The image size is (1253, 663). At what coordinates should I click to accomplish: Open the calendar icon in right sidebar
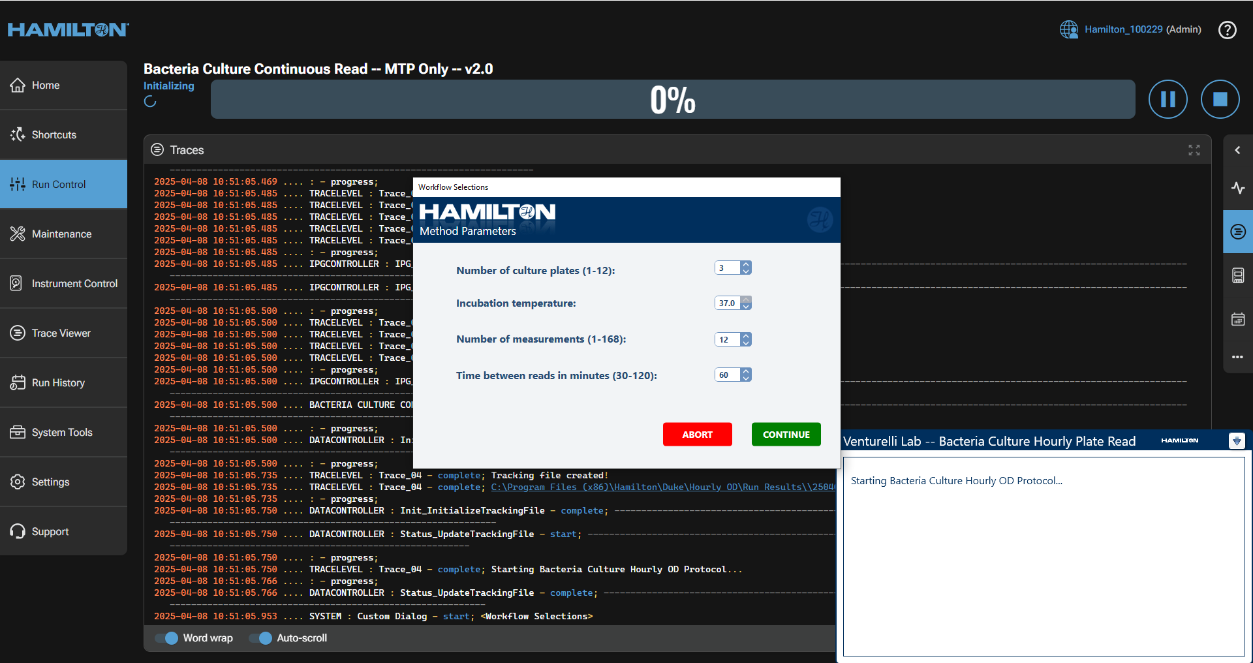[x=1237, y=319]
